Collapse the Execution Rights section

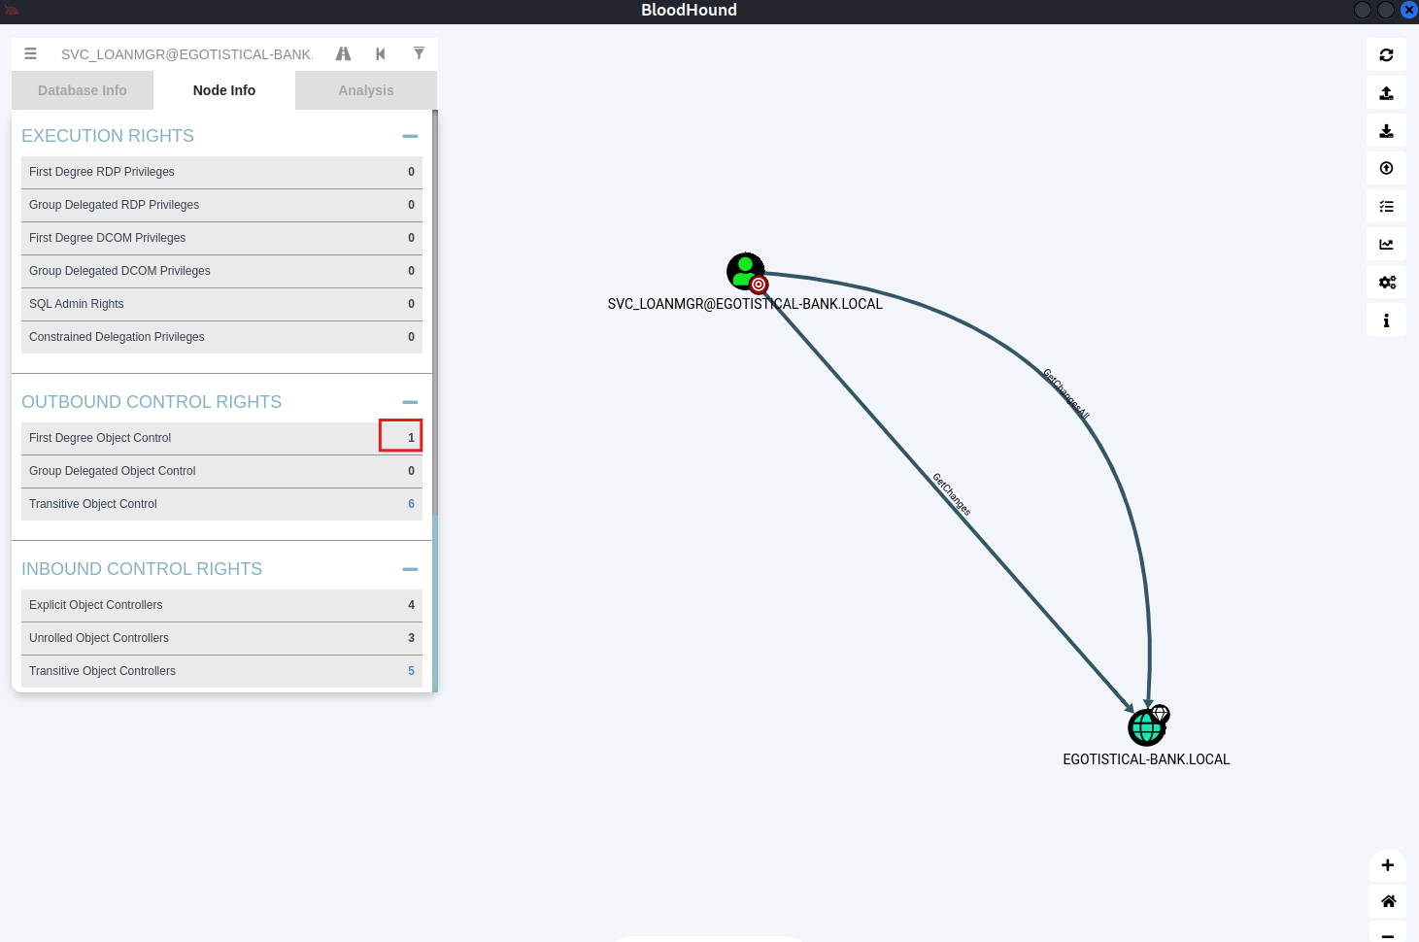410,137
